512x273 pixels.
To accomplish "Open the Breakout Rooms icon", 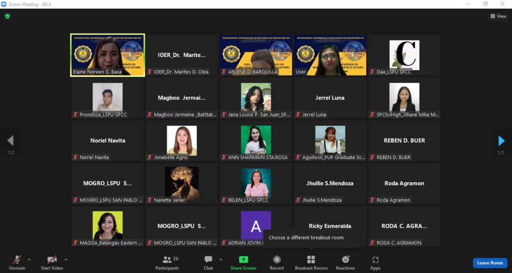I will point(310,259).
